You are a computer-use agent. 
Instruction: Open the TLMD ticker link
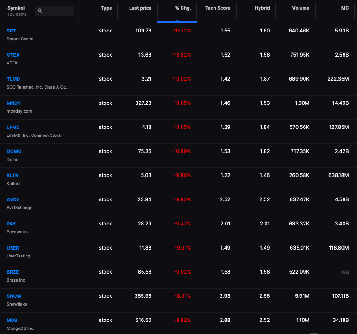13,79
